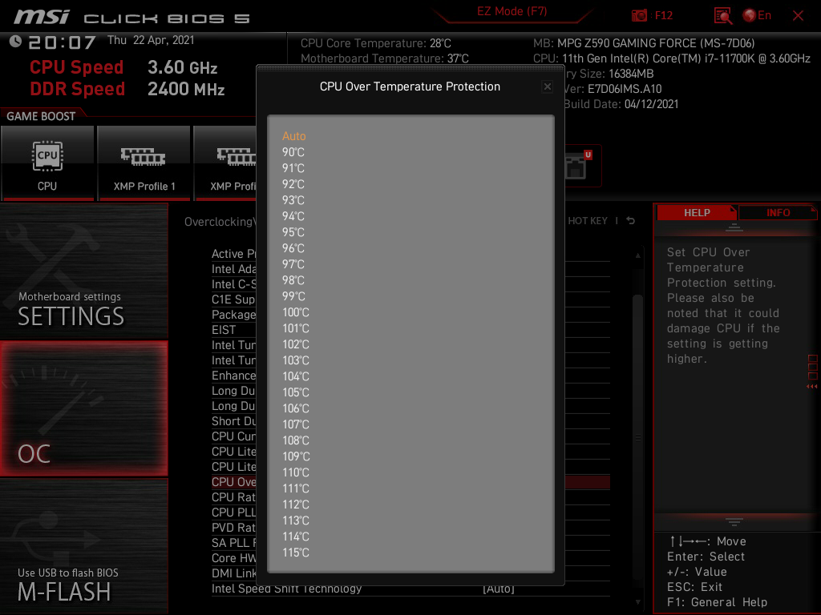Open the BIOS search icon
This screenshot has height=615, width=821.
pos(723,16)
